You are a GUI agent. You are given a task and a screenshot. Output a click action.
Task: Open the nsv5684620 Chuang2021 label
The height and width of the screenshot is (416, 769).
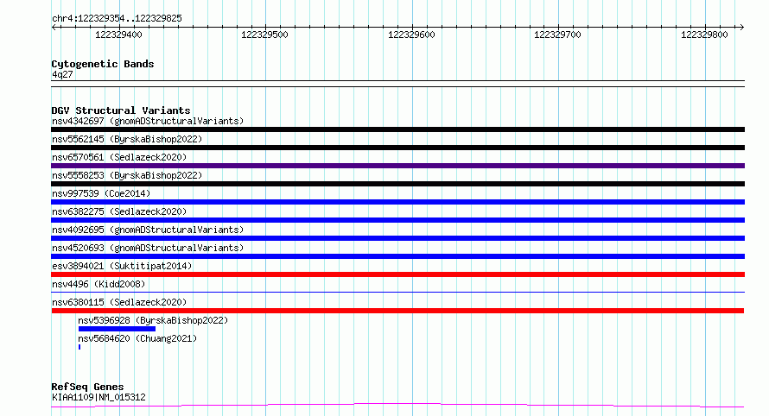click(x=137, y=338)
